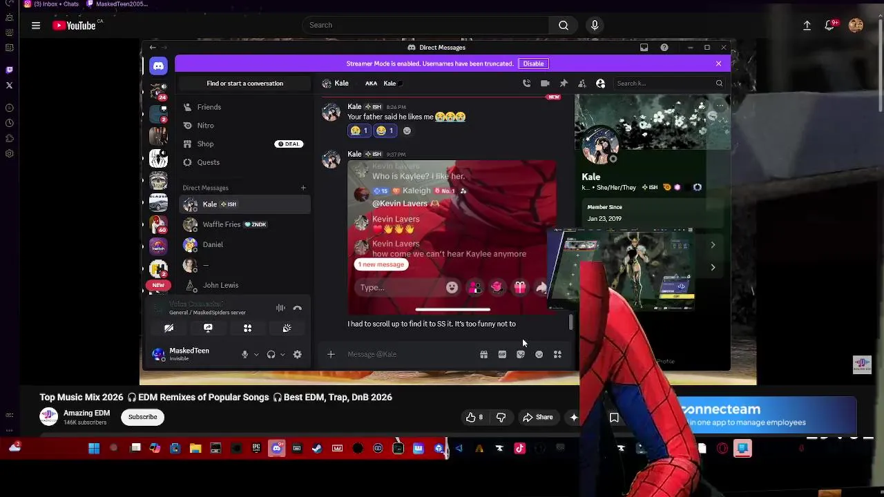Screen dimensions: 884x497
Task: Send a gift from message bar
Action: [483, 354]
